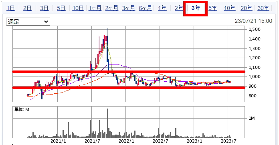Open the 3ヶ月 period view

click(128, 8)
